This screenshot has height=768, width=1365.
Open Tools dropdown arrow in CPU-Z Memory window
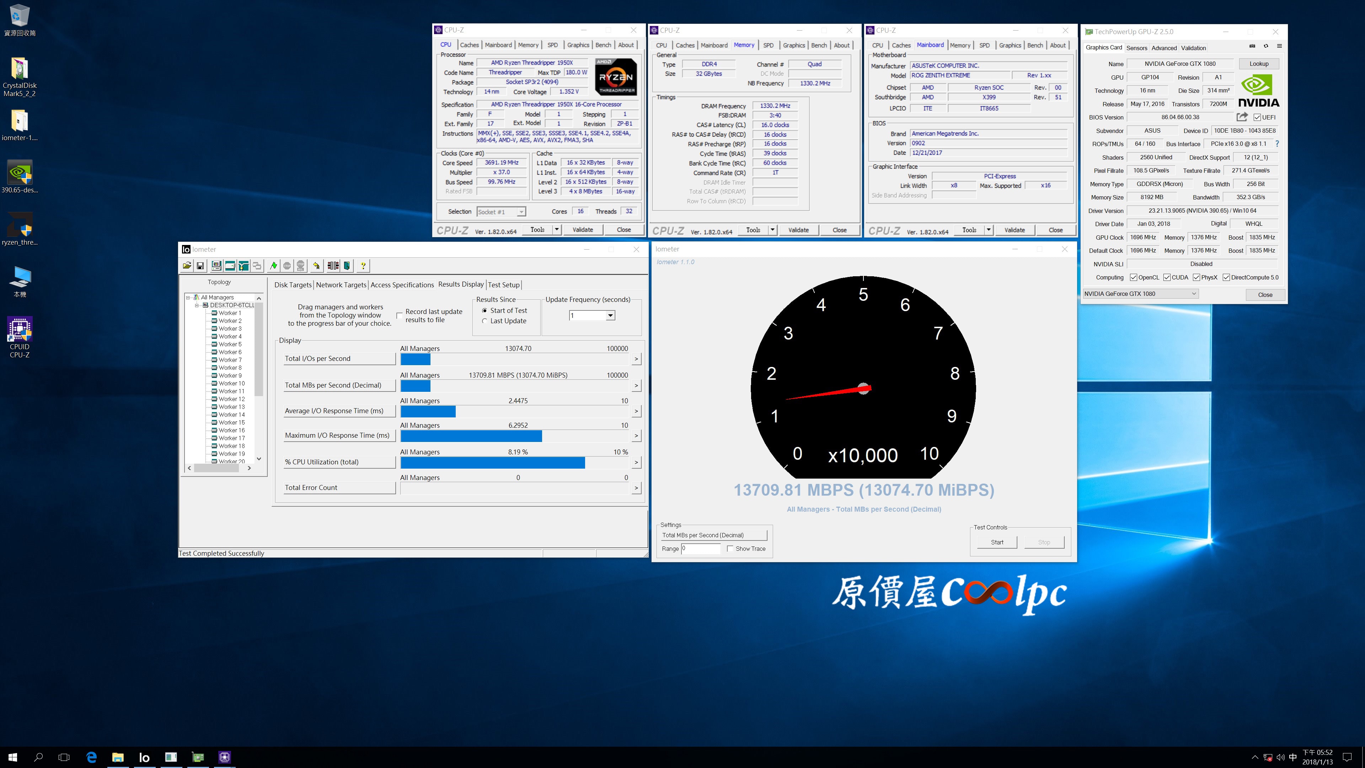pyautogui.click(x=772, y=230)
